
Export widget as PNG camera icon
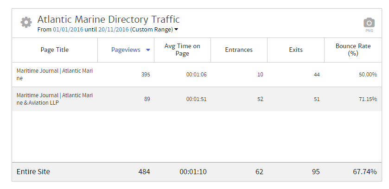(369, 25)
